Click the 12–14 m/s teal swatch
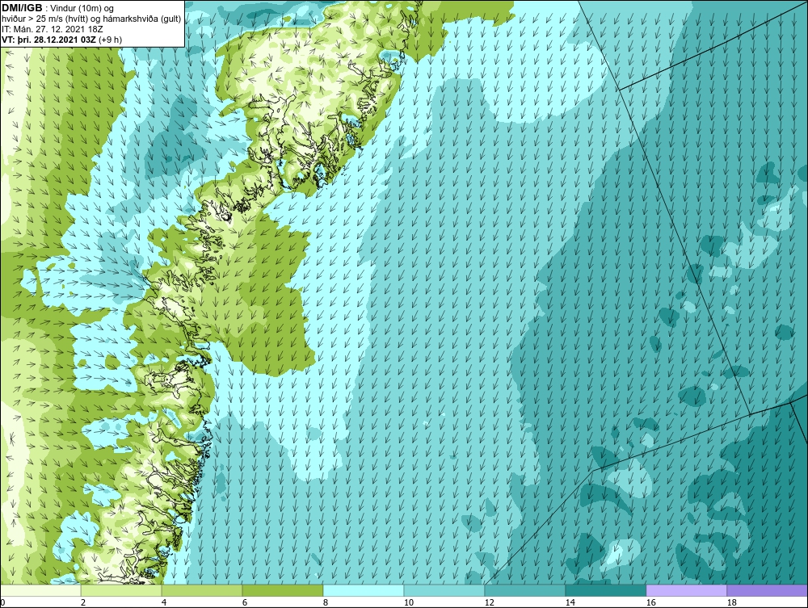 (524, 590)
